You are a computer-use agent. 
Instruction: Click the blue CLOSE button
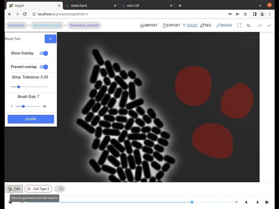click(31, 119)
